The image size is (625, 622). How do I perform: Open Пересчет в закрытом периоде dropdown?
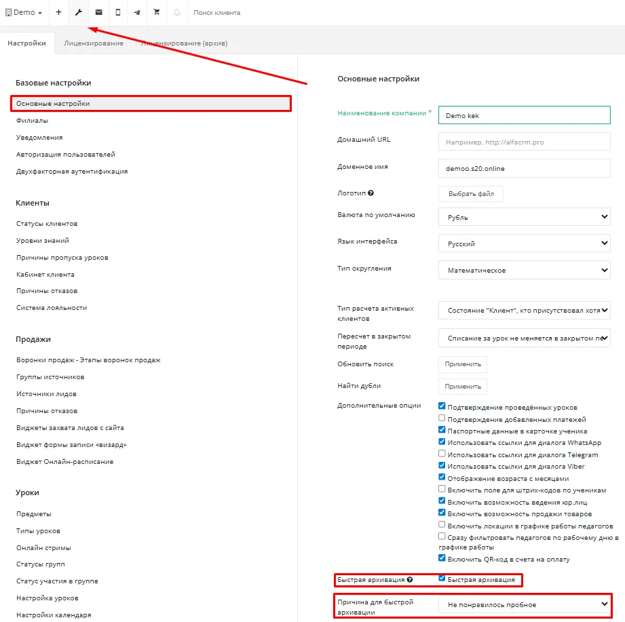click(524, 338)
